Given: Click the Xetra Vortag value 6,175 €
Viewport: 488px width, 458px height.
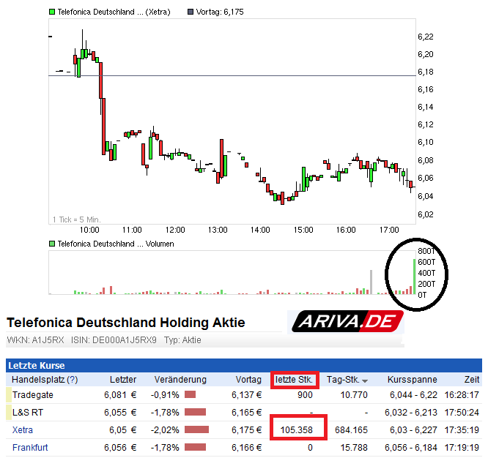Looking at the screenshot, I should [x=246, y=430].
